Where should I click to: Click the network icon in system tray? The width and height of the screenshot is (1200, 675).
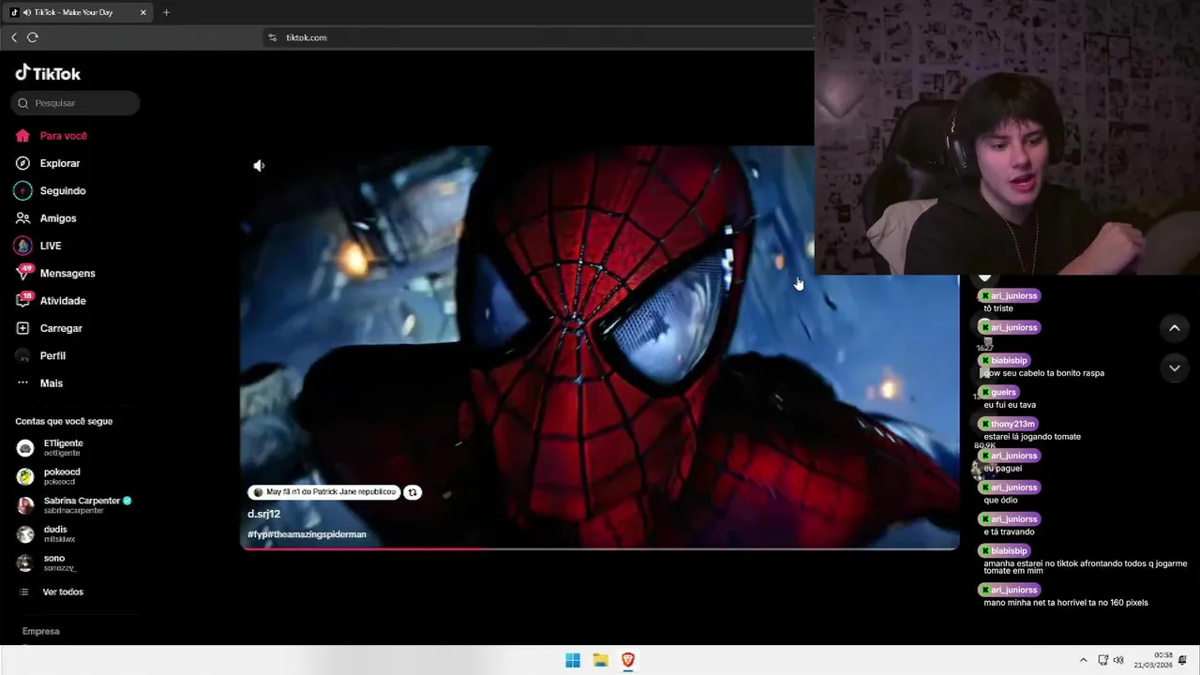coord(1103,660)
